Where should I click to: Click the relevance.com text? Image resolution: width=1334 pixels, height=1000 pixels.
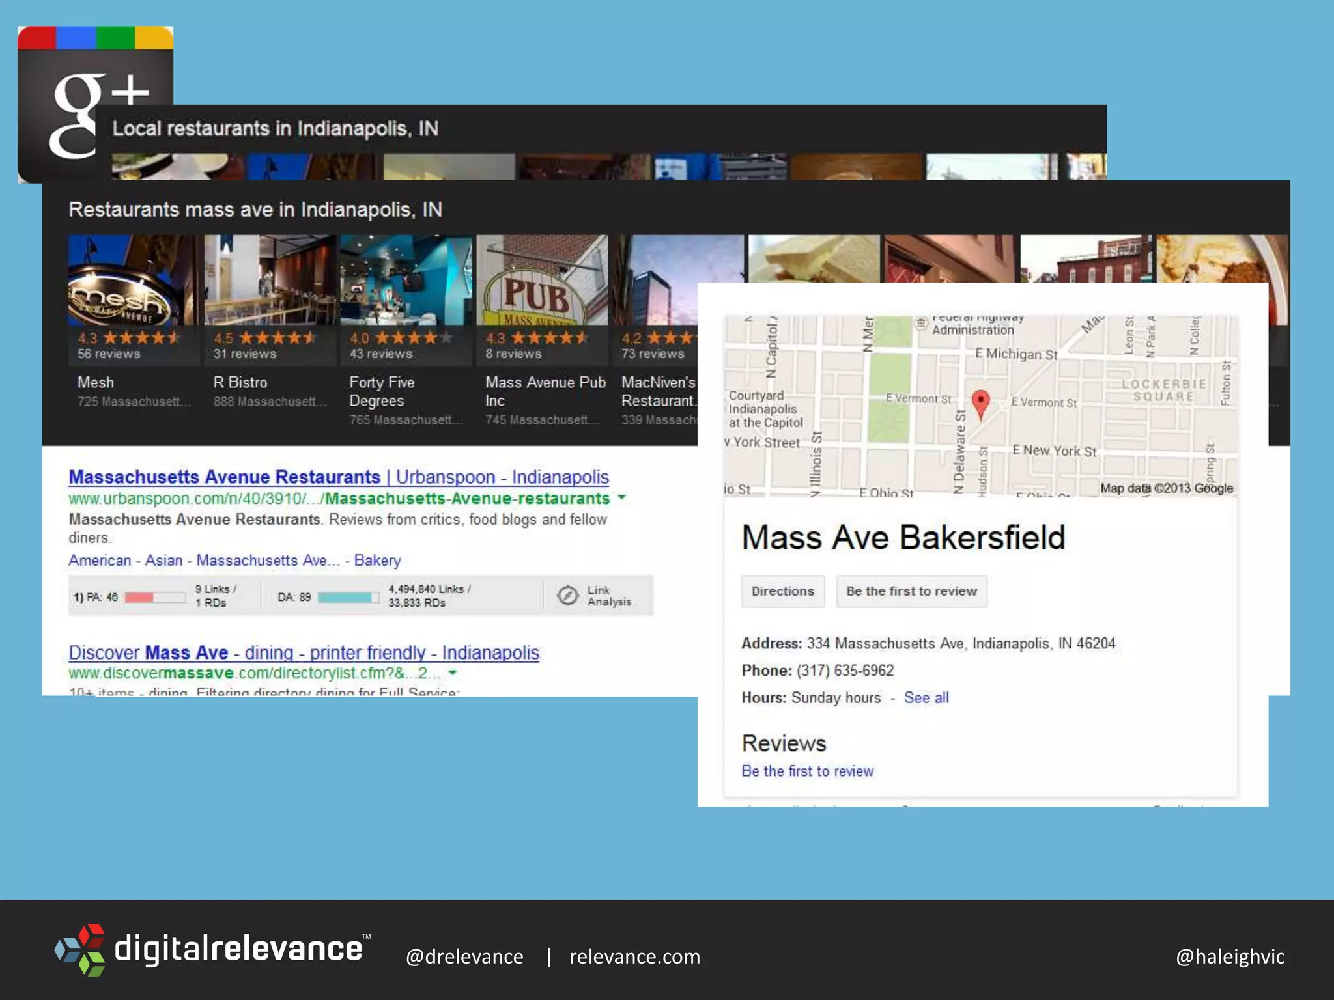(635, 956)
